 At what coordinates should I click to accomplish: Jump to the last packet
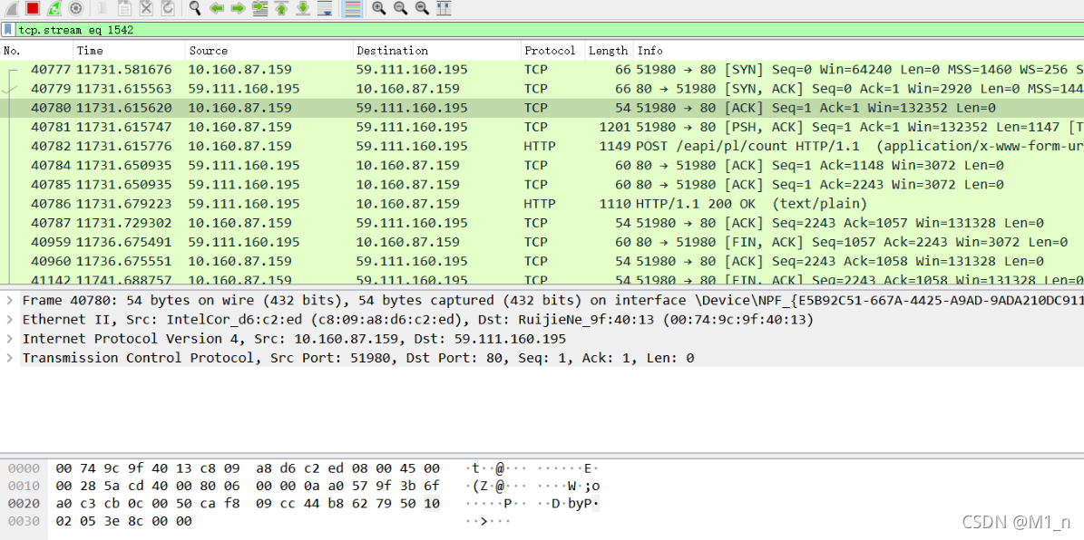click(303, 8)
